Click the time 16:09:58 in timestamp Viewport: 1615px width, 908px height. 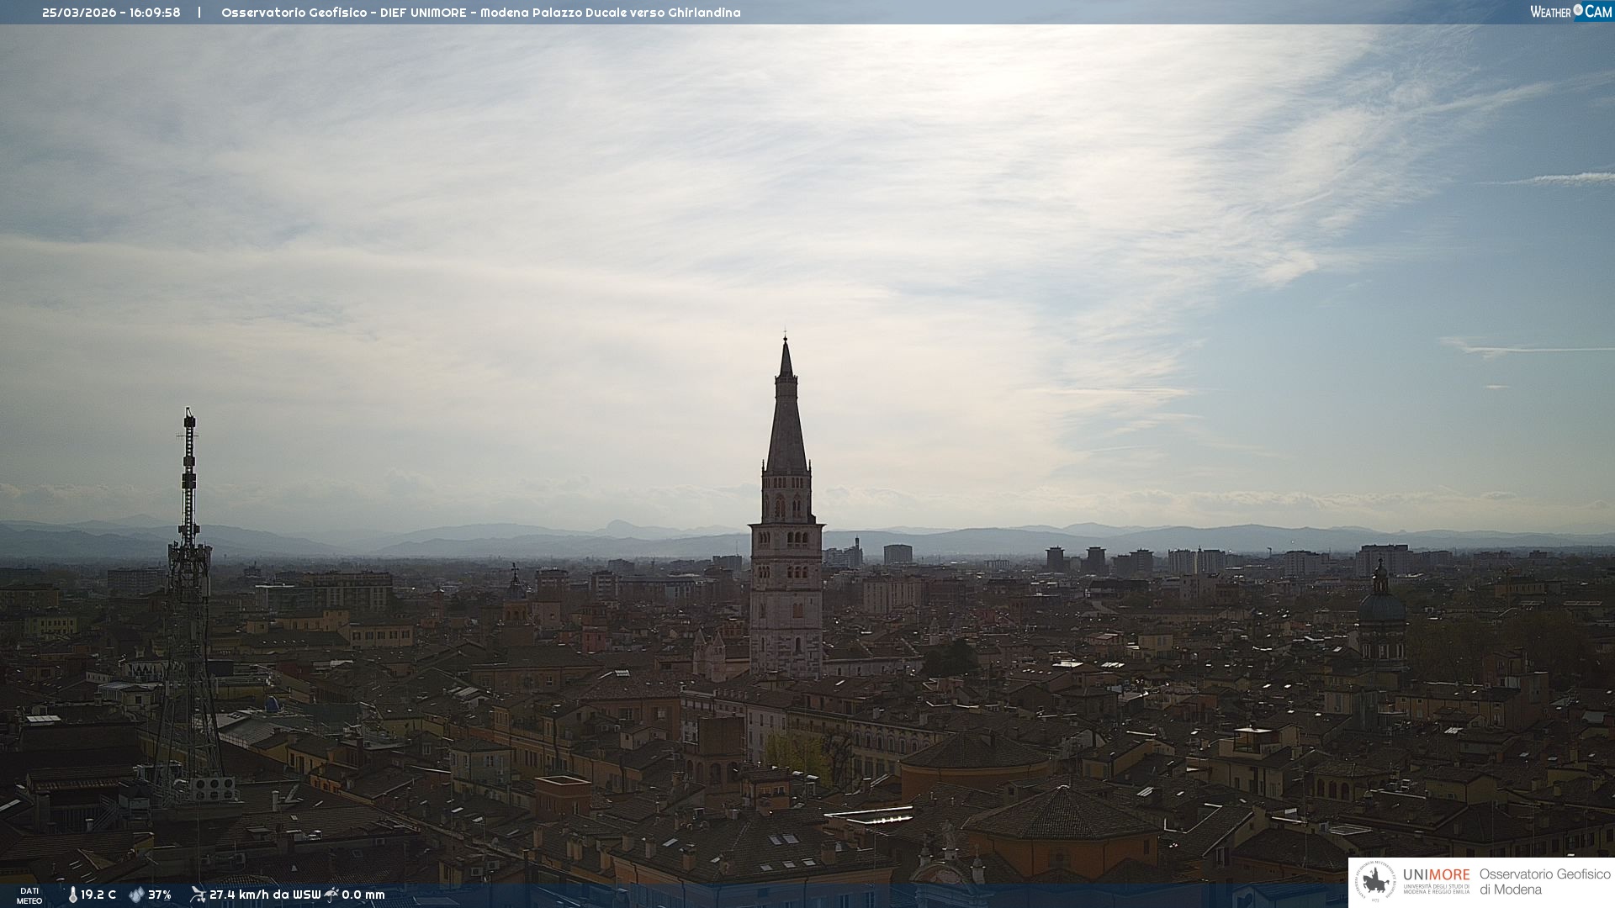(x=155, y=13)
